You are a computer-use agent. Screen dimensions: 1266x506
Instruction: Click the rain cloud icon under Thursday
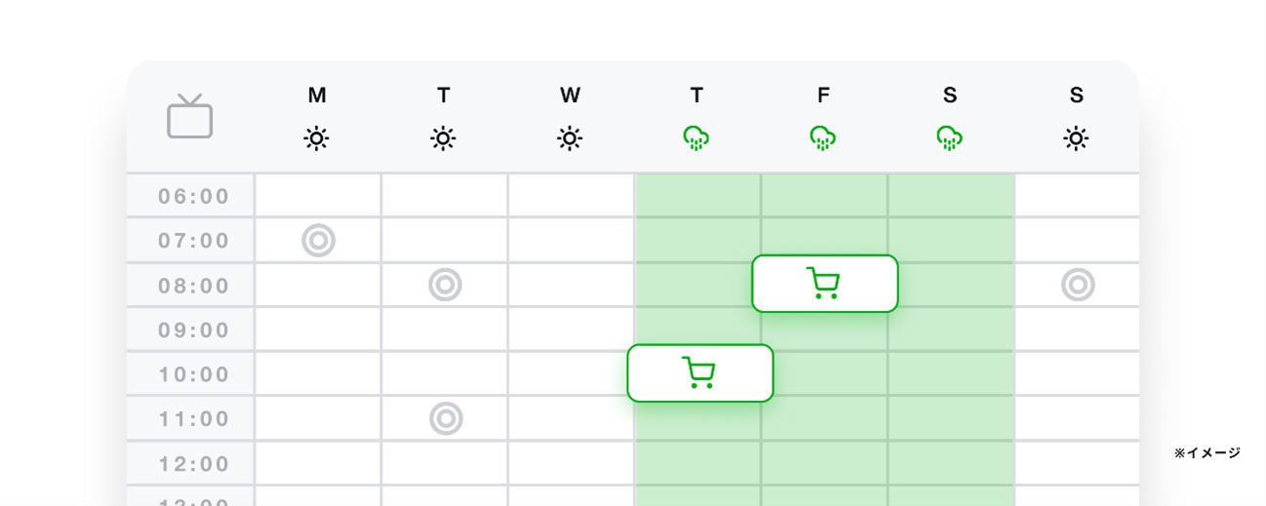pos(696,138)
